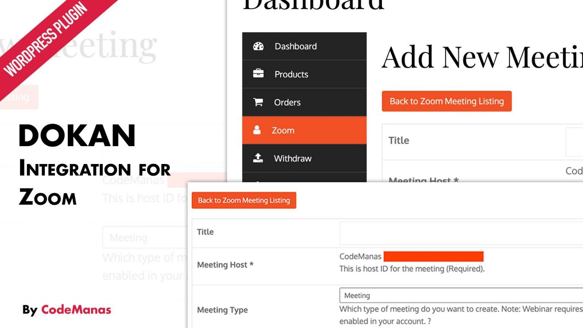The image size is (583, 328).
Task: Click the foreground "Back to Zoom Meeting Listing" button
Action: pyautogui.click(x=243, y=200)
